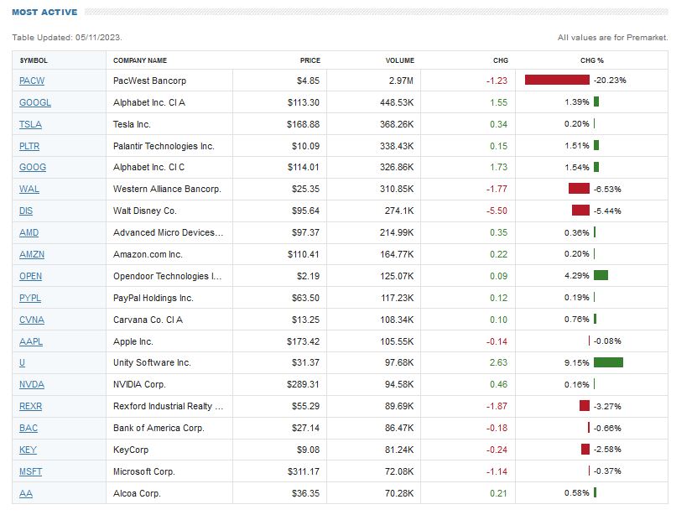Click PacWest's red -20.23% change bar

pyautogui.click(x=557, y=81)
